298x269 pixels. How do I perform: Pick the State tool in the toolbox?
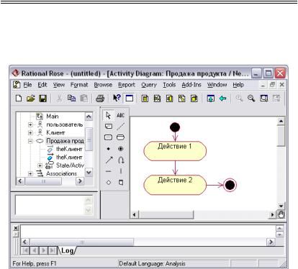pos(109,137)
